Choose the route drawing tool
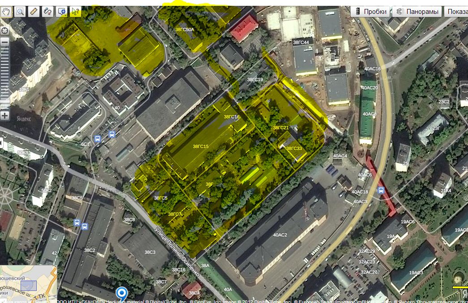468x303 pixels. point(47,12)
